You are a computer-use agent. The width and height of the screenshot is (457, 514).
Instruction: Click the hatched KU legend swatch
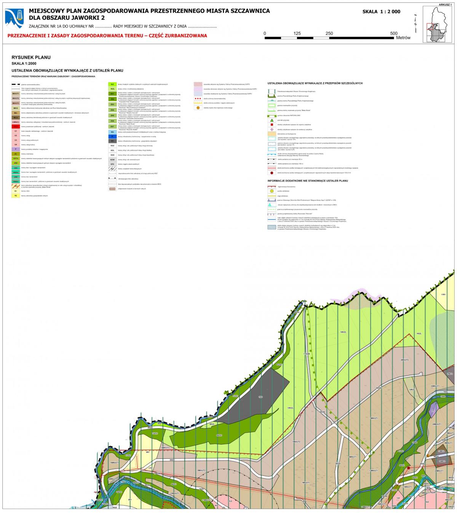click(112, 169)
